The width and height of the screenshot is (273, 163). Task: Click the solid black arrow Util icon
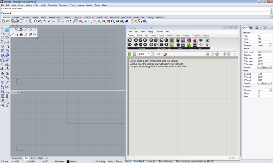[201, 40]
